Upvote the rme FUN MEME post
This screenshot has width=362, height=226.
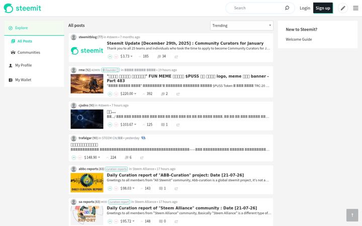point(110,94)
